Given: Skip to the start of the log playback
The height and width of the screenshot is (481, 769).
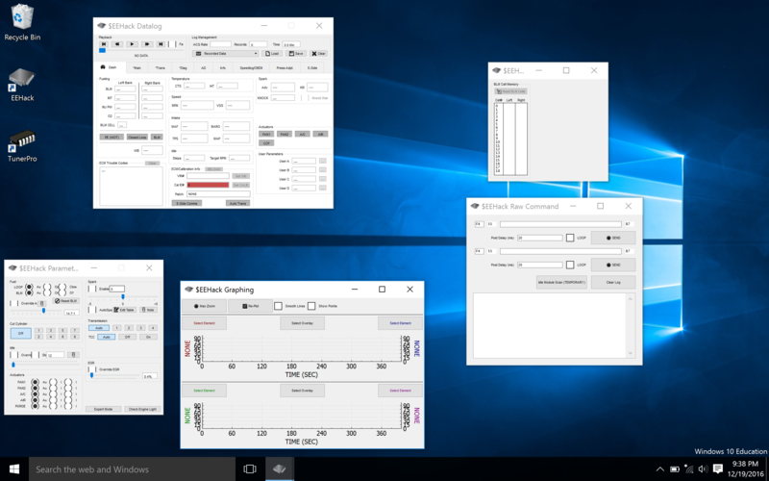Looking at the screenshot, I should click(104, 43).
